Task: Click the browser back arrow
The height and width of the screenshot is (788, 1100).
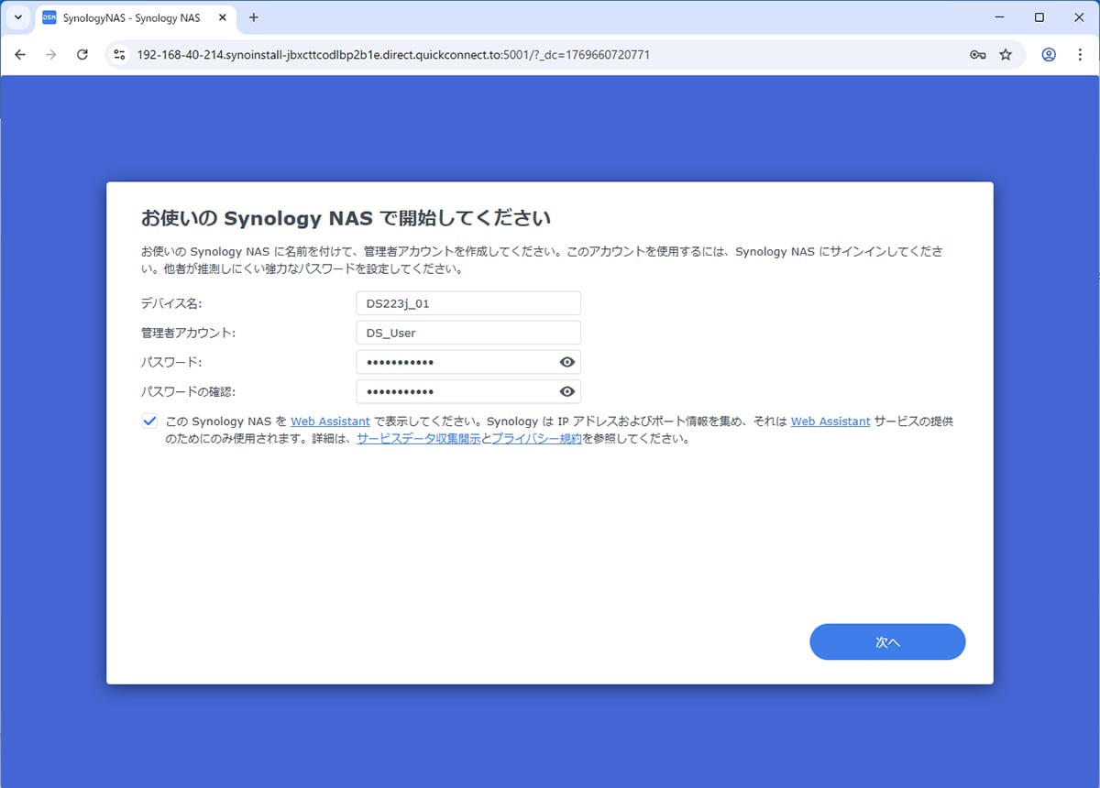Action: tap(20, 55)
